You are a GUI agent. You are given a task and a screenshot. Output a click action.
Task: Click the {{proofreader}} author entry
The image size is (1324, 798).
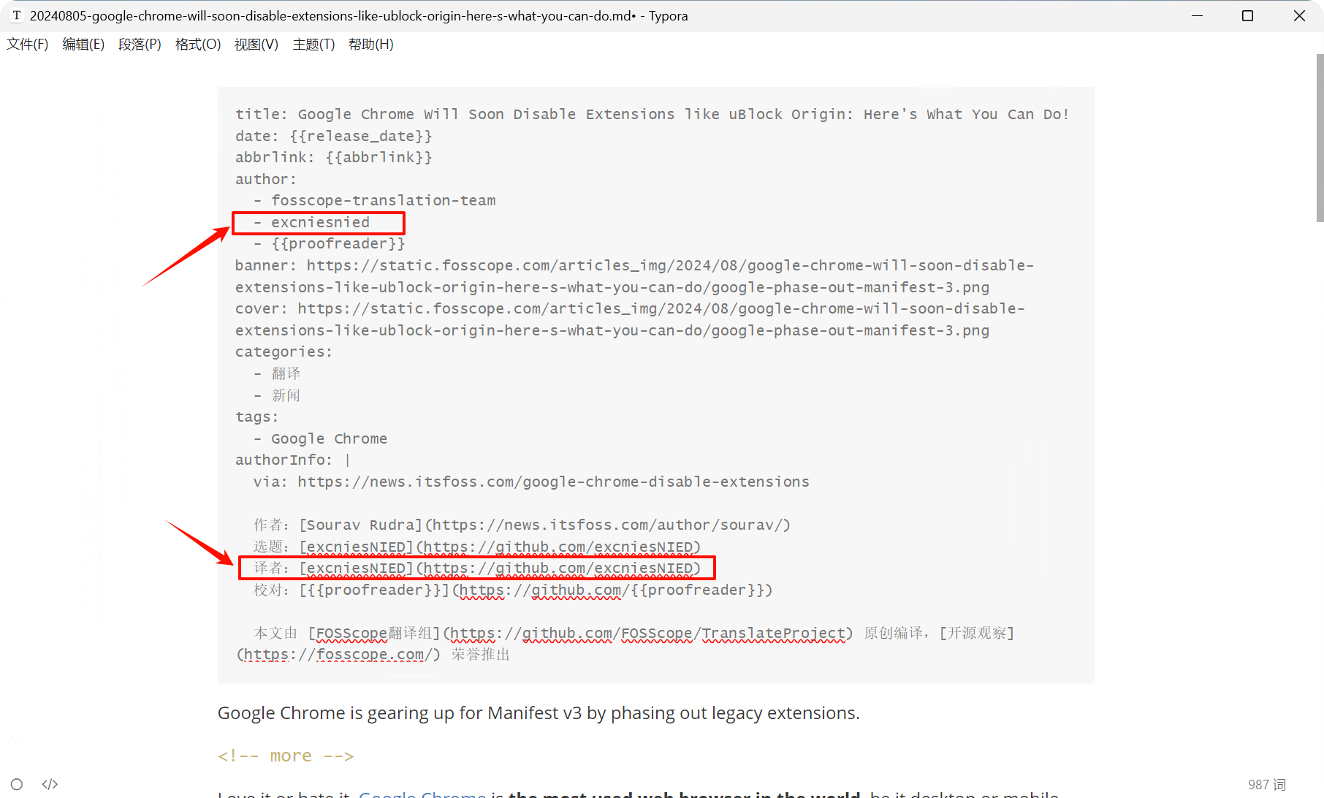coord(329,243)
